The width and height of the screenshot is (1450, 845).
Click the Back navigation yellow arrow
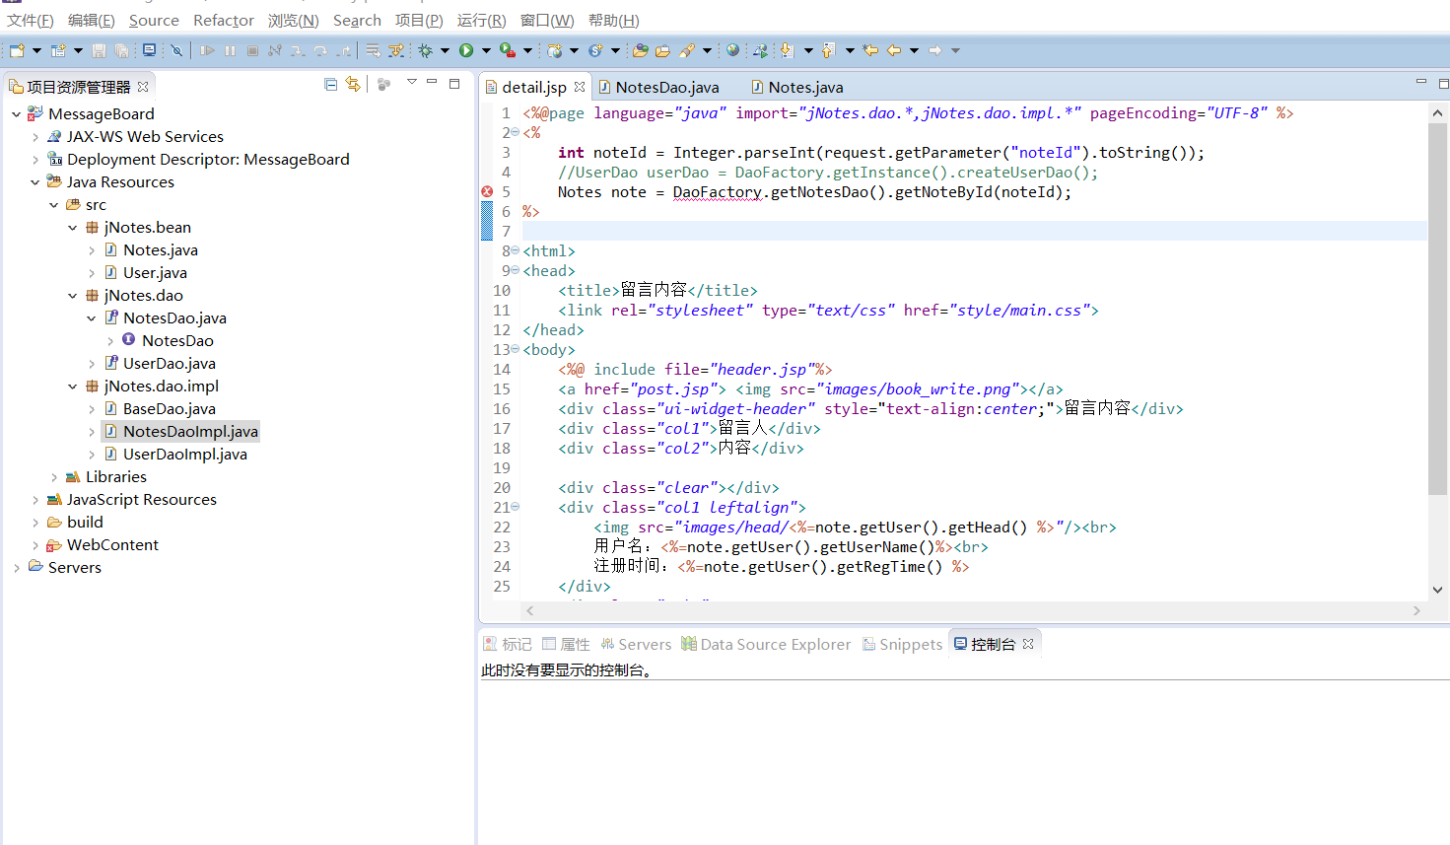(x=894, y=50)
